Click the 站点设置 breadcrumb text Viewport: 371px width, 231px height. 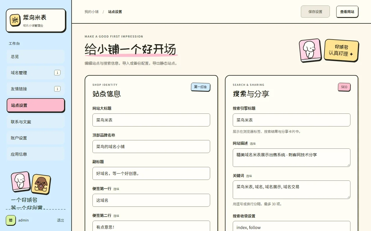point(115,12)
